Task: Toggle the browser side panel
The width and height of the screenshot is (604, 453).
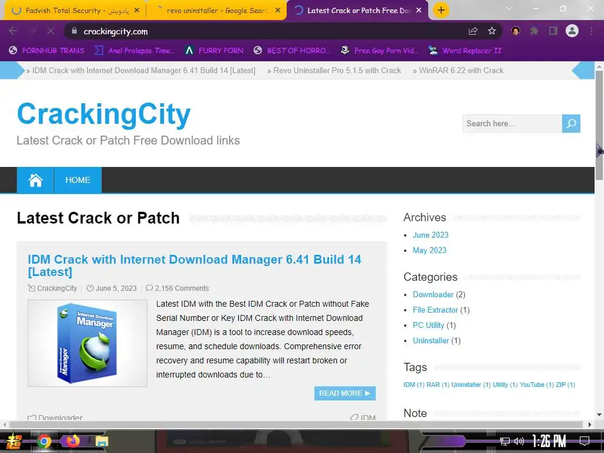Action: [x=553, y=31]
